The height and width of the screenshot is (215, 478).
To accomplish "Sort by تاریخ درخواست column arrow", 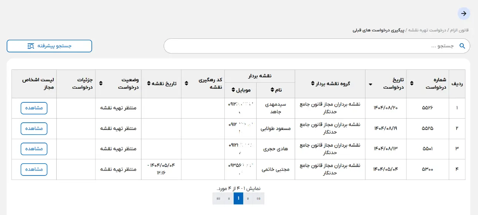I will (x=371, y=84).
